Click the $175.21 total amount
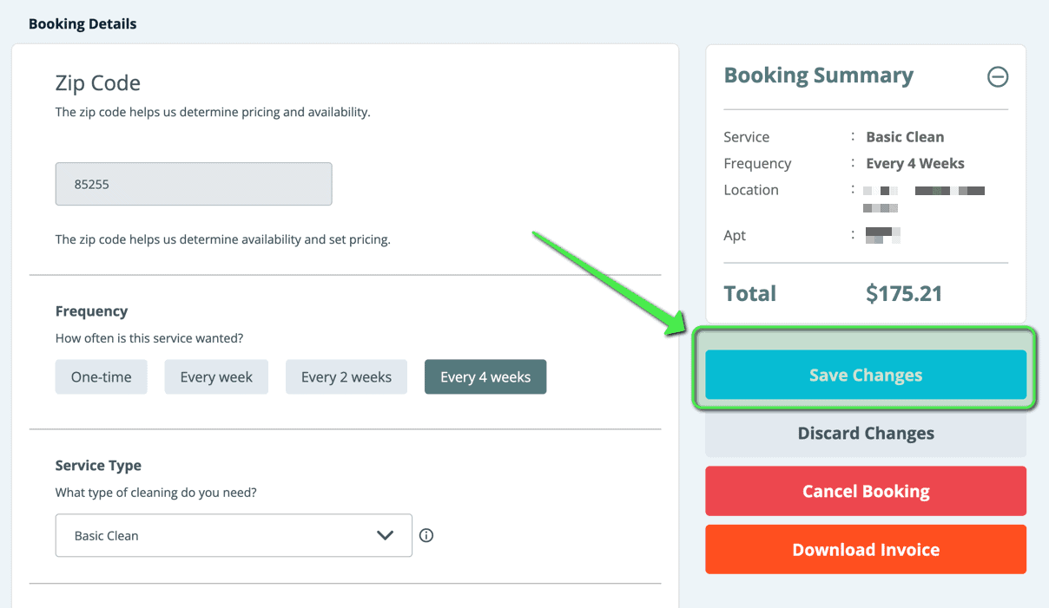1049x608 pixels. [904, 293]
